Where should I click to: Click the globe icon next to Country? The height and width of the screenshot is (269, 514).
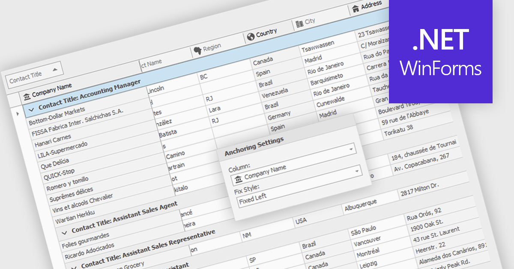[251, 36]
